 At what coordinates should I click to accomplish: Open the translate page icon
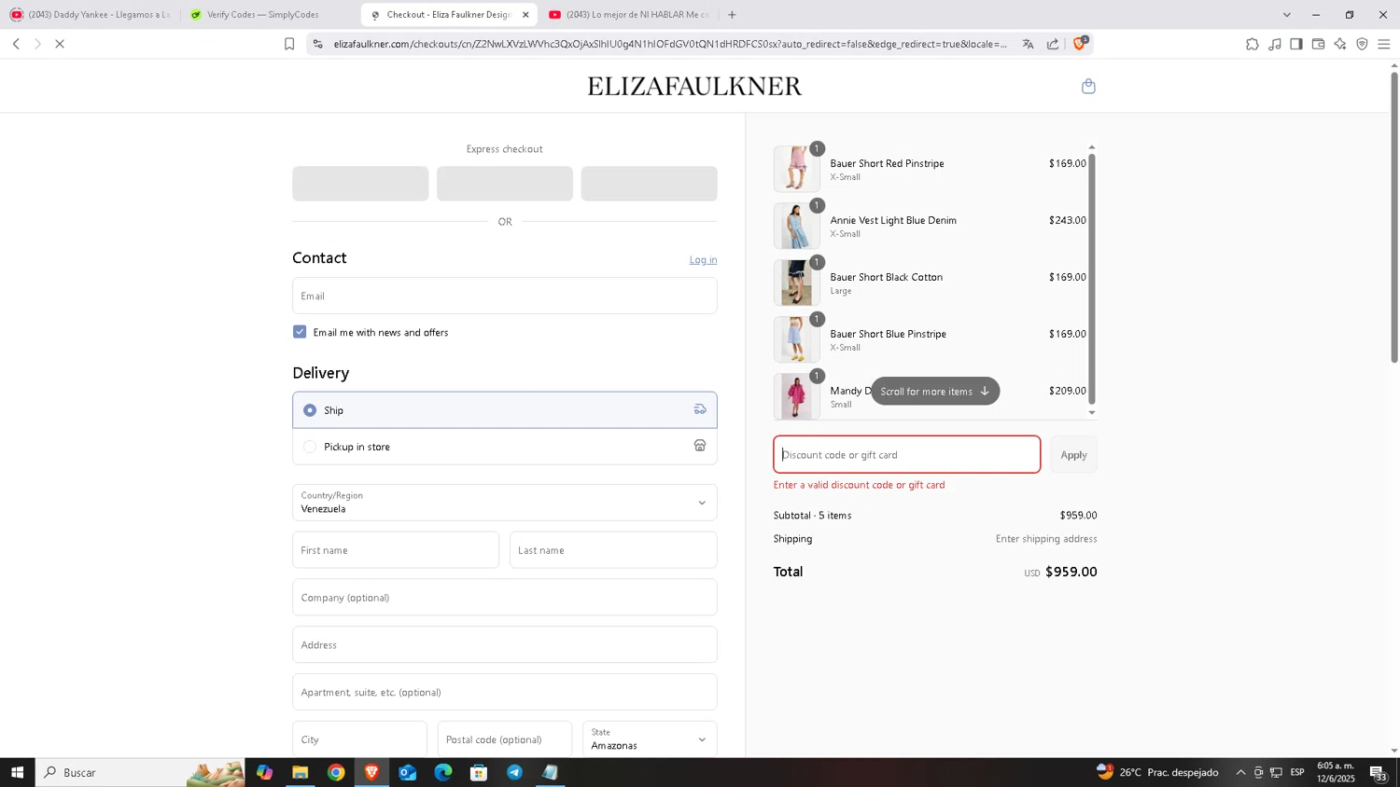coord(1028,44)
